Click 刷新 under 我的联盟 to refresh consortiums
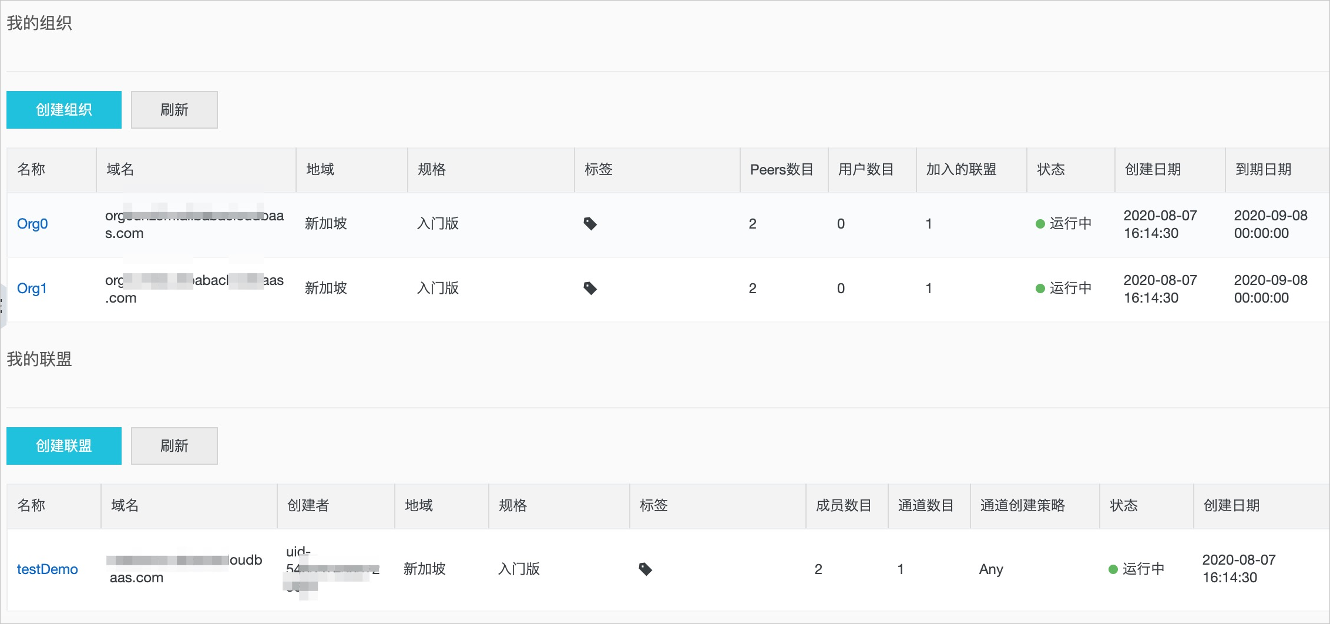Image resolution: width=1330 pixels, height=624 pixels. coord(174,445)
